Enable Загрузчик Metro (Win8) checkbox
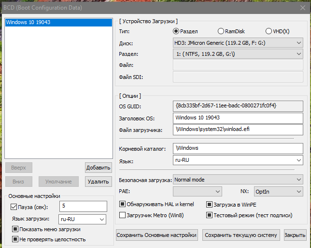Screen dimensions: 311x248 tap(123, 215)
